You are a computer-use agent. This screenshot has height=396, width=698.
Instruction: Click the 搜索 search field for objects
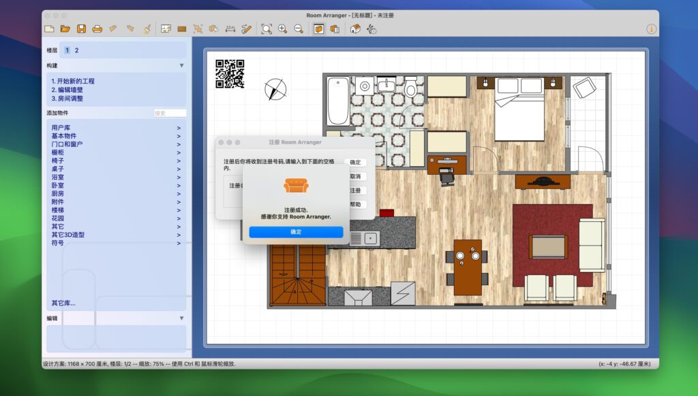169,112
